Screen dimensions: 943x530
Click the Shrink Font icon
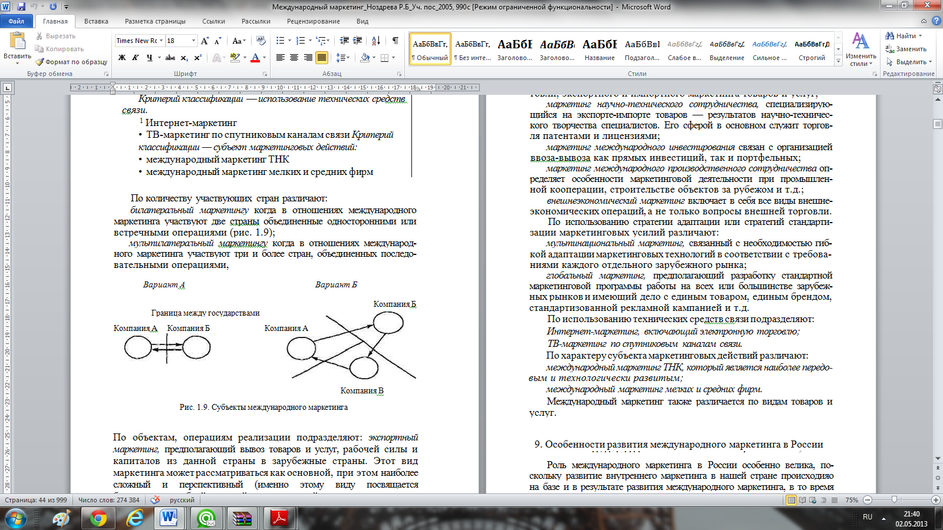[x=217, y=41]
